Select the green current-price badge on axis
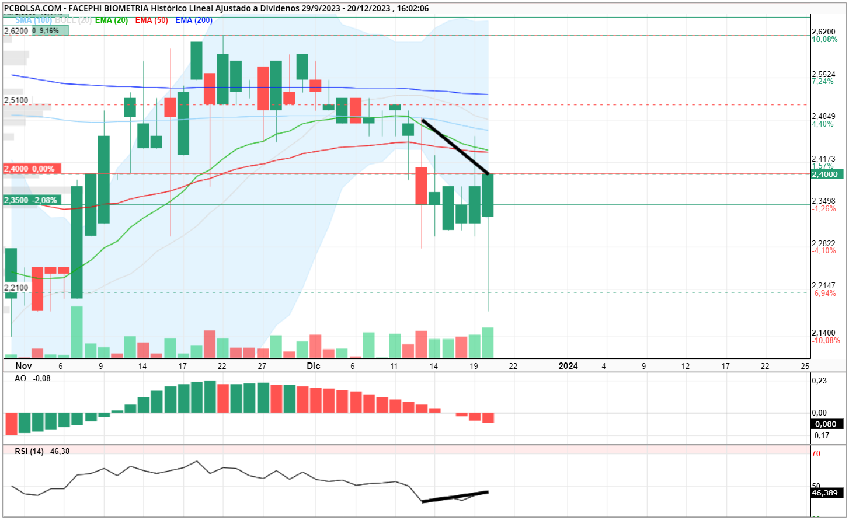 pos(827,174)
